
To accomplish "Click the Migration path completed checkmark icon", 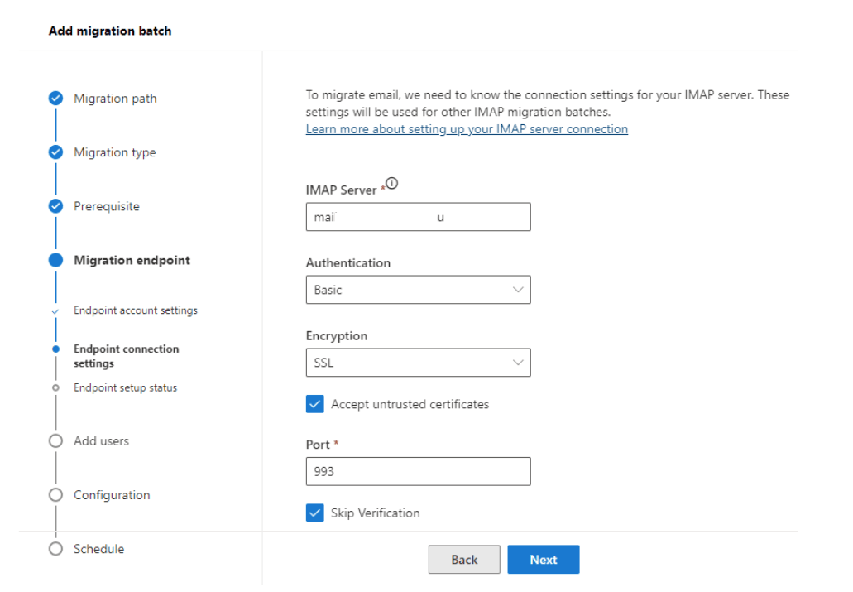I will pyautogui.click(x=55, y=98).
